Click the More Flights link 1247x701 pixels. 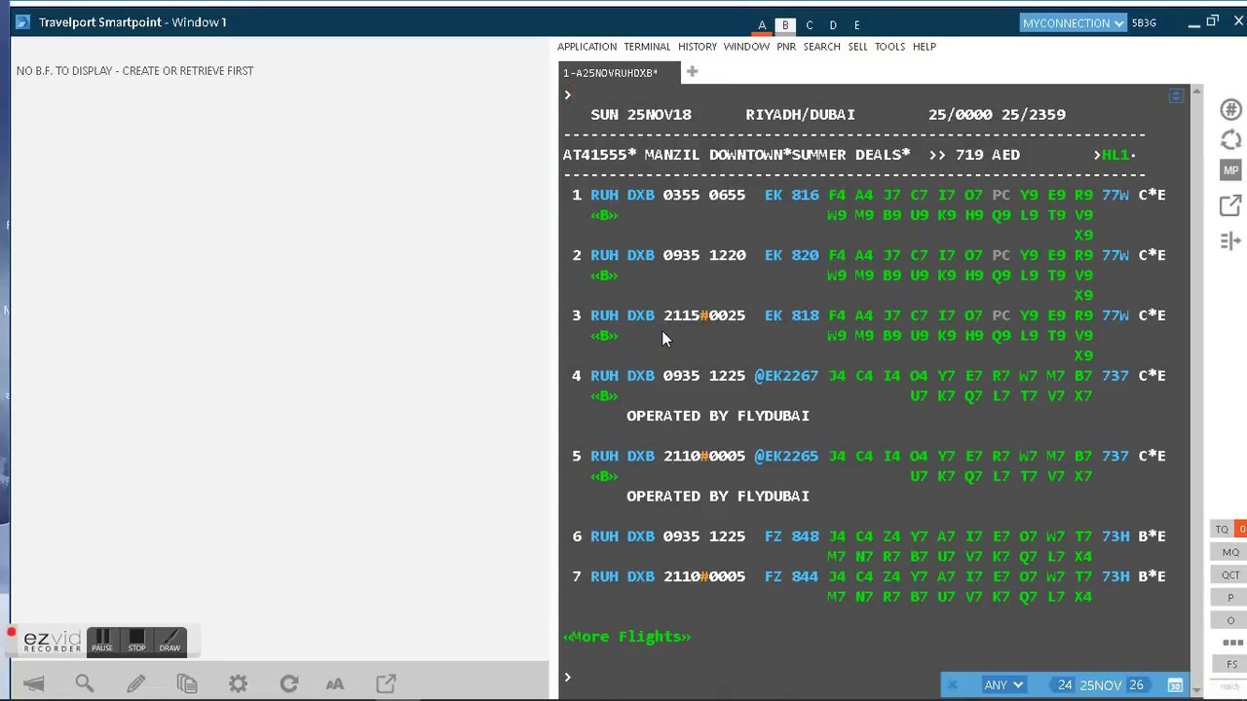626,637
